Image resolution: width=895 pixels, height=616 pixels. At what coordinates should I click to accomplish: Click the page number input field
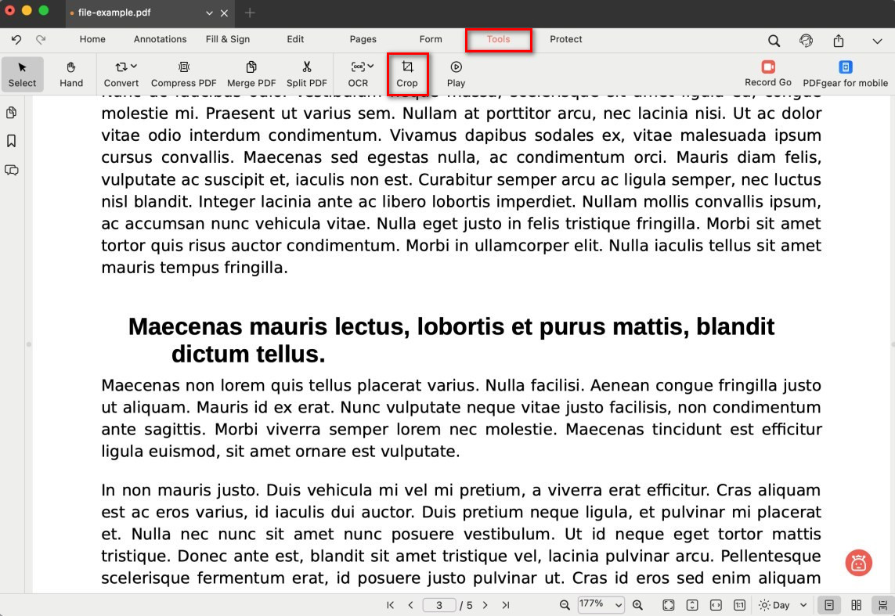[x=439, y=605]
